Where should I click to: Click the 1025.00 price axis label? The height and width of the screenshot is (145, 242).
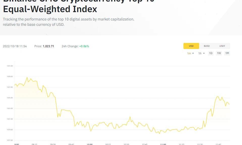[x=10, y=98]
